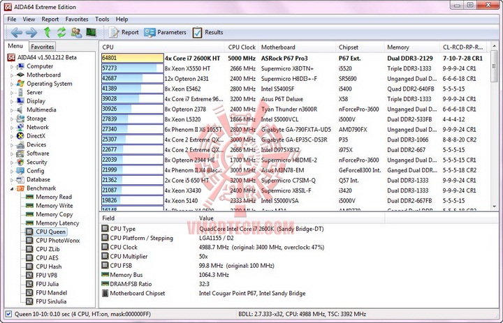Open the Report menu
Screen dimensions: 503x323
50,20
